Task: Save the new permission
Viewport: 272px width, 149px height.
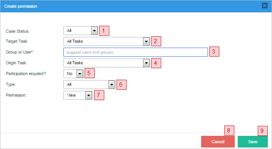Action: pyautogui.click(x=252, y=142)
